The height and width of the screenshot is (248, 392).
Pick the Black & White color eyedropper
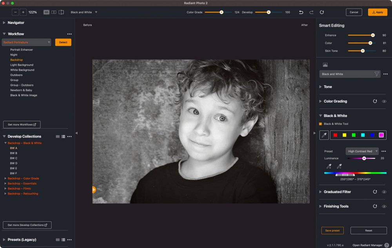pyautogui.click(x=324, y=135)
